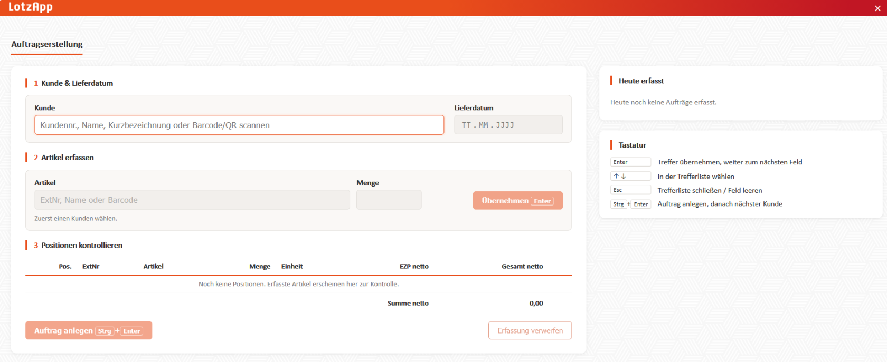Click the Menge quantity field

click(389, 200)
